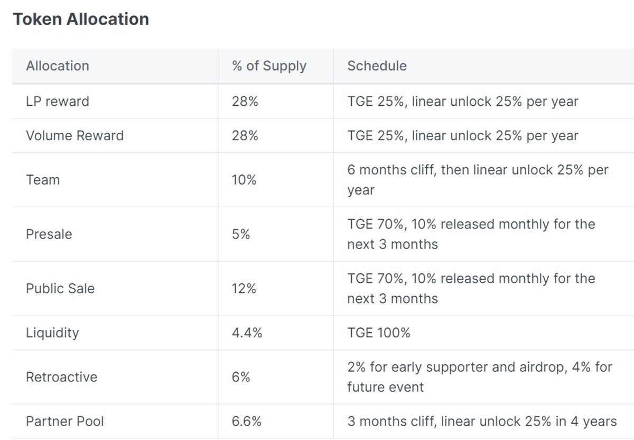Select the Public Sale row label
Image resolution: width=634 pixels, height=440 pixels.
pos(60,289)
